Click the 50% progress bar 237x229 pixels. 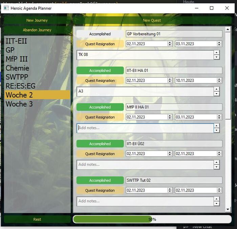[152, 219]
